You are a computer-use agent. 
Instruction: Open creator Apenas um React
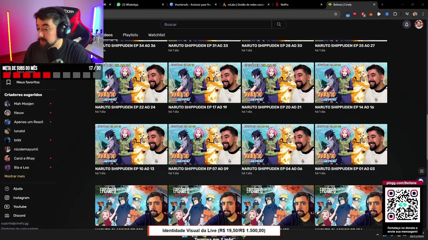[x=28, y=122]
